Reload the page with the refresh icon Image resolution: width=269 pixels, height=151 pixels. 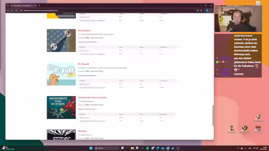click(16, 10)
